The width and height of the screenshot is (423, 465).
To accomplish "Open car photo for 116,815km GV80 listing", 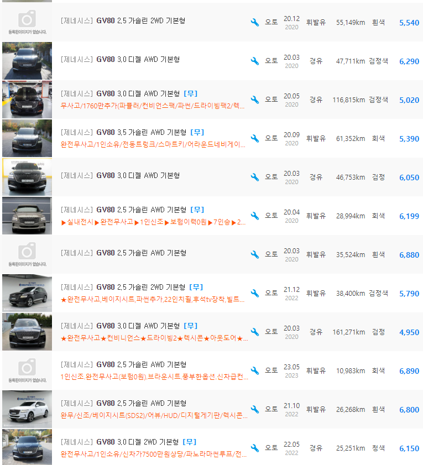I will [x=27, y=100].
